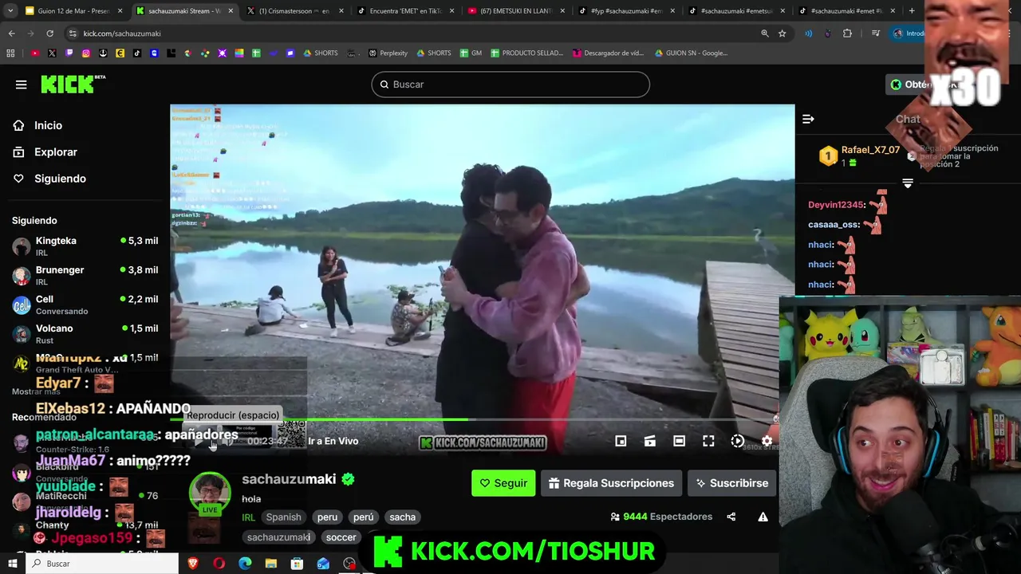Open Kingteka's channel in Siguiendo list
1021x574 pixels.
pos(85,246)
